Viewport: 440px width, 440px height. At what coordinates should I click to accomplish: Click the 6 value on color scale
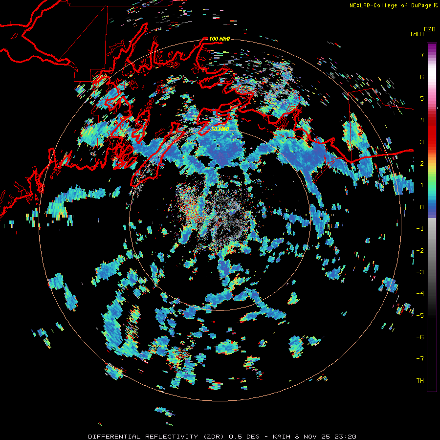422,77
